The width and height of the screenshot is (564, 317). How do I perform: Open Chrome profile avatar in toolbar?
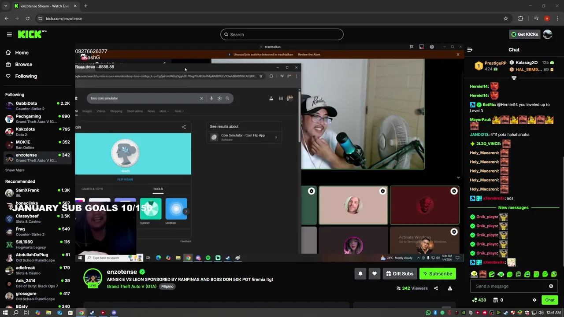547,18
